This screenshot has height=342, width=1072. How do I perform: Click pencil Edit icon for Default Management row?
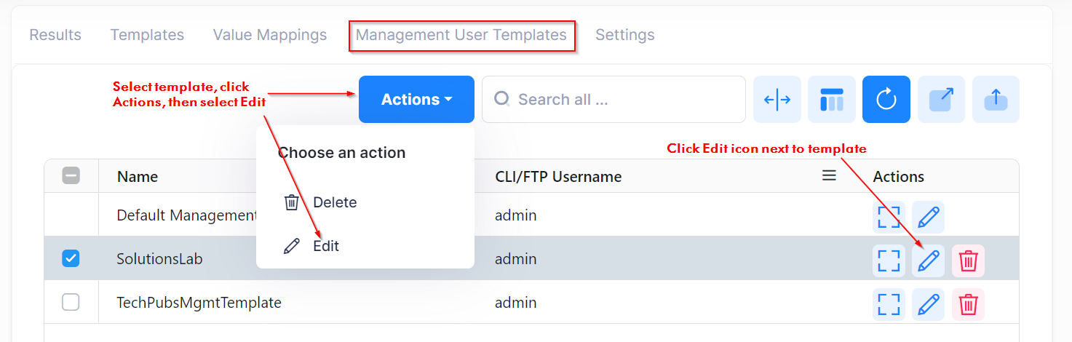928,217
